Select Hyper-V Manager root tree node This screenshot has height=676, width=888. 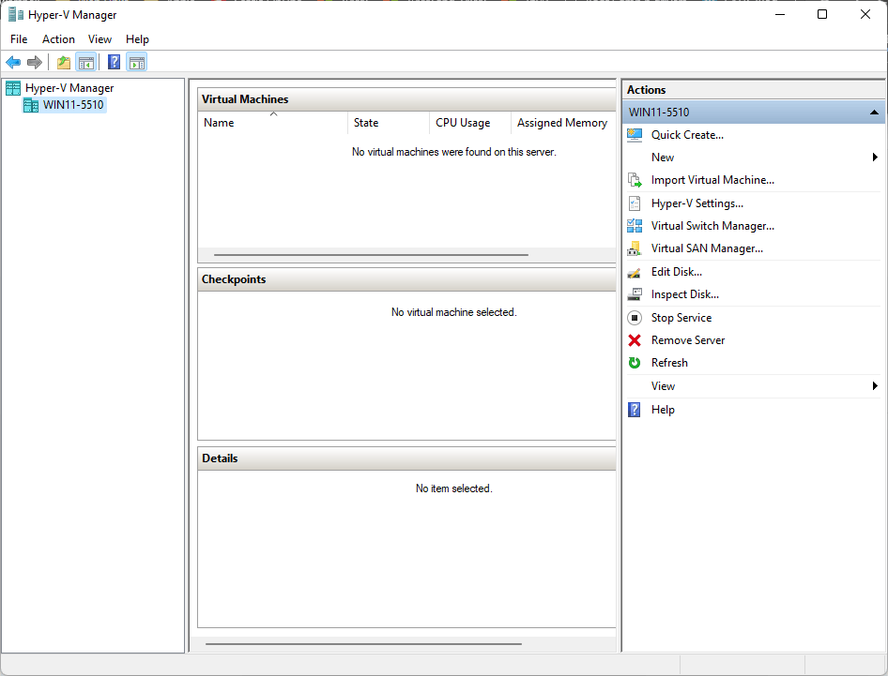point(69,88)
